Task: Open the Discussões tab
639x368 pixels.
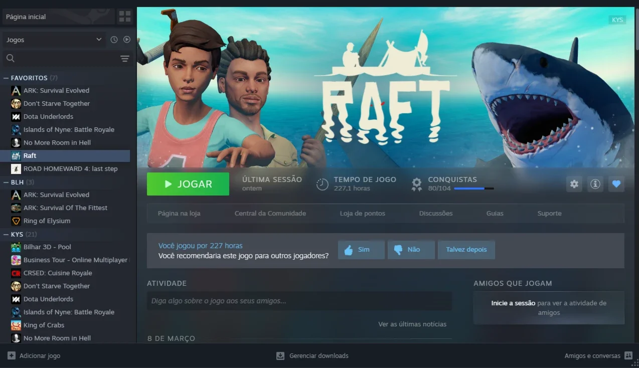Action: pyautogui.click(x=436, y=214)
